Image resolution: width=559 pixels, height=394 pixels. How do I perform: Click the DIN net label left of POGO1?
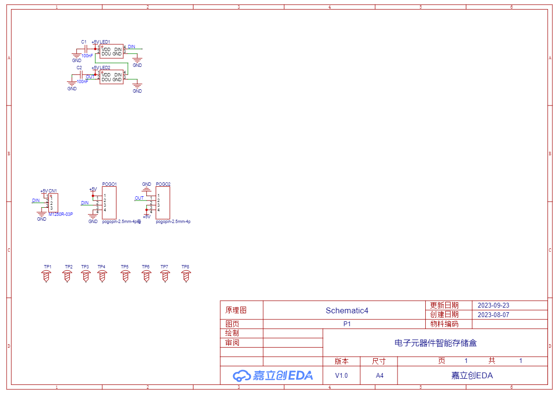(x=85, y=202)
